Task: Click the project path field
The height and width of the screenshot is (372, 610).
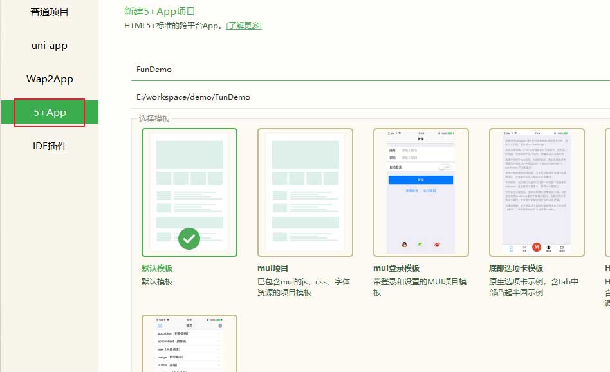Action: [257, 97]
